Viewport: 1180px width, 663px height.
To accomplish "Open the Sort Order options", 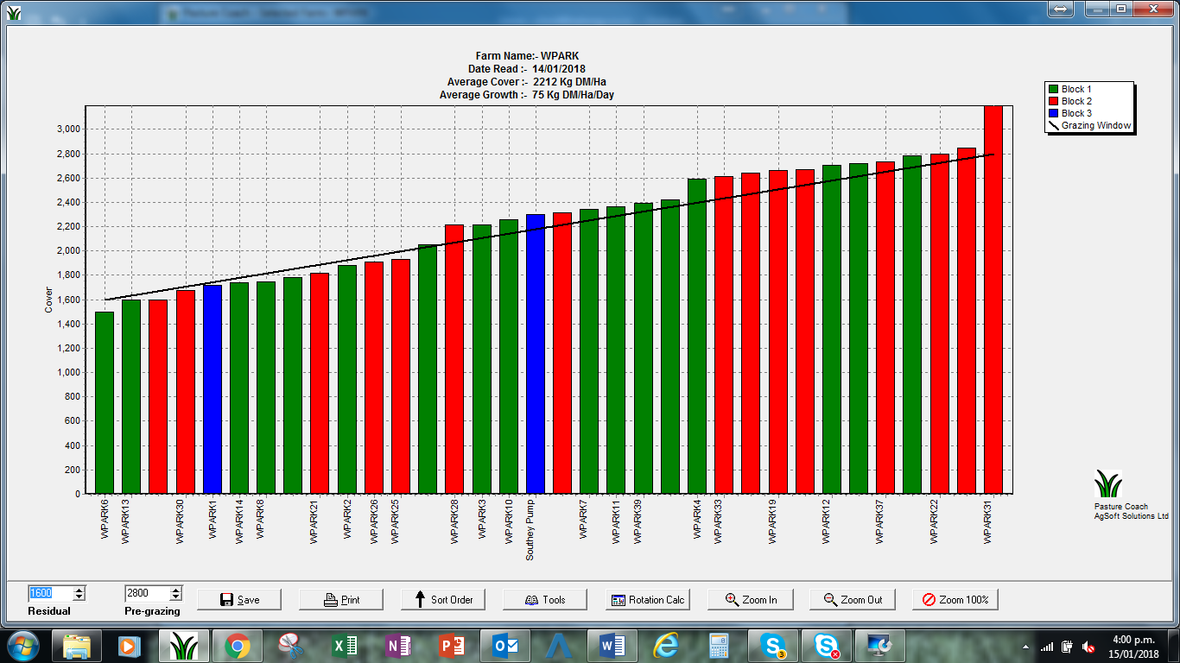I will [x=443, y=599].
